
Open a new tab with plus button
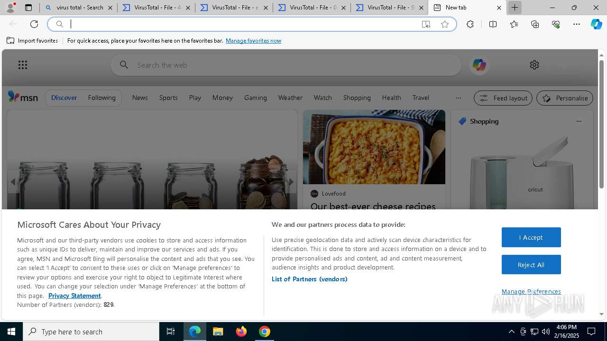pyautogui.click(x=515, y=8)
